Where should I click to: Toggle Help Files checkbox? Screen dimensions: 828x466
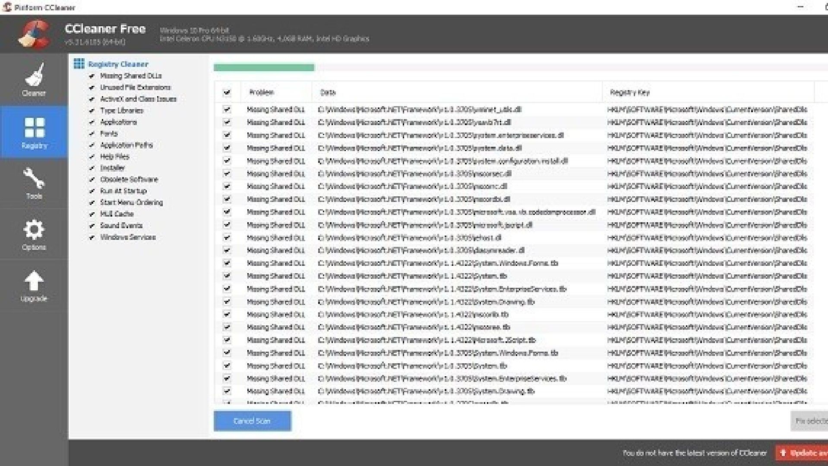(92, 157)
